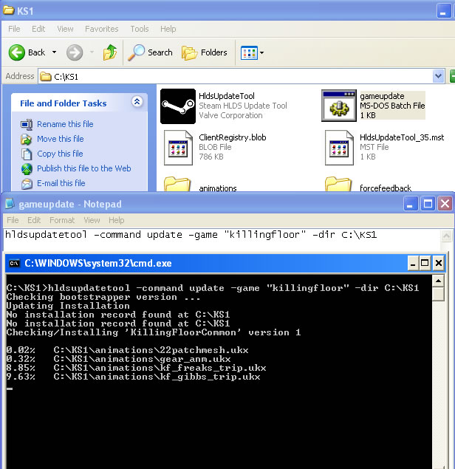Click the address bar folder icon
Screen dimensions: 455x469
[46, 77]
